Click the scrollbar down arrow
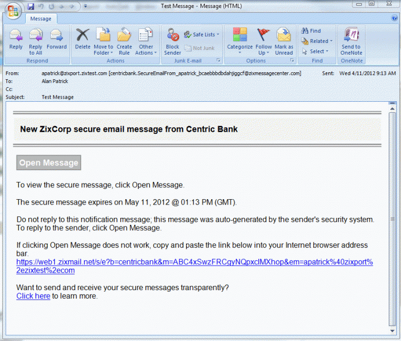The image size is (401, 341). (392, 331)
